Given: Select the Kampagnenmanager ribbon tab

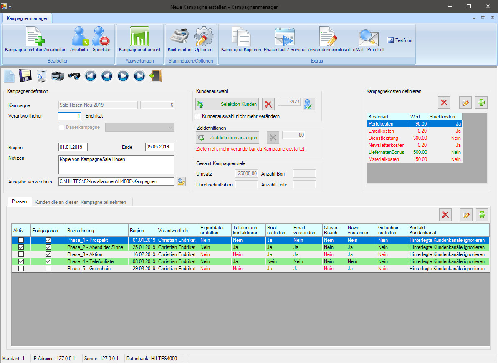Looking at the screenshot, I should (x=27, y=18).
